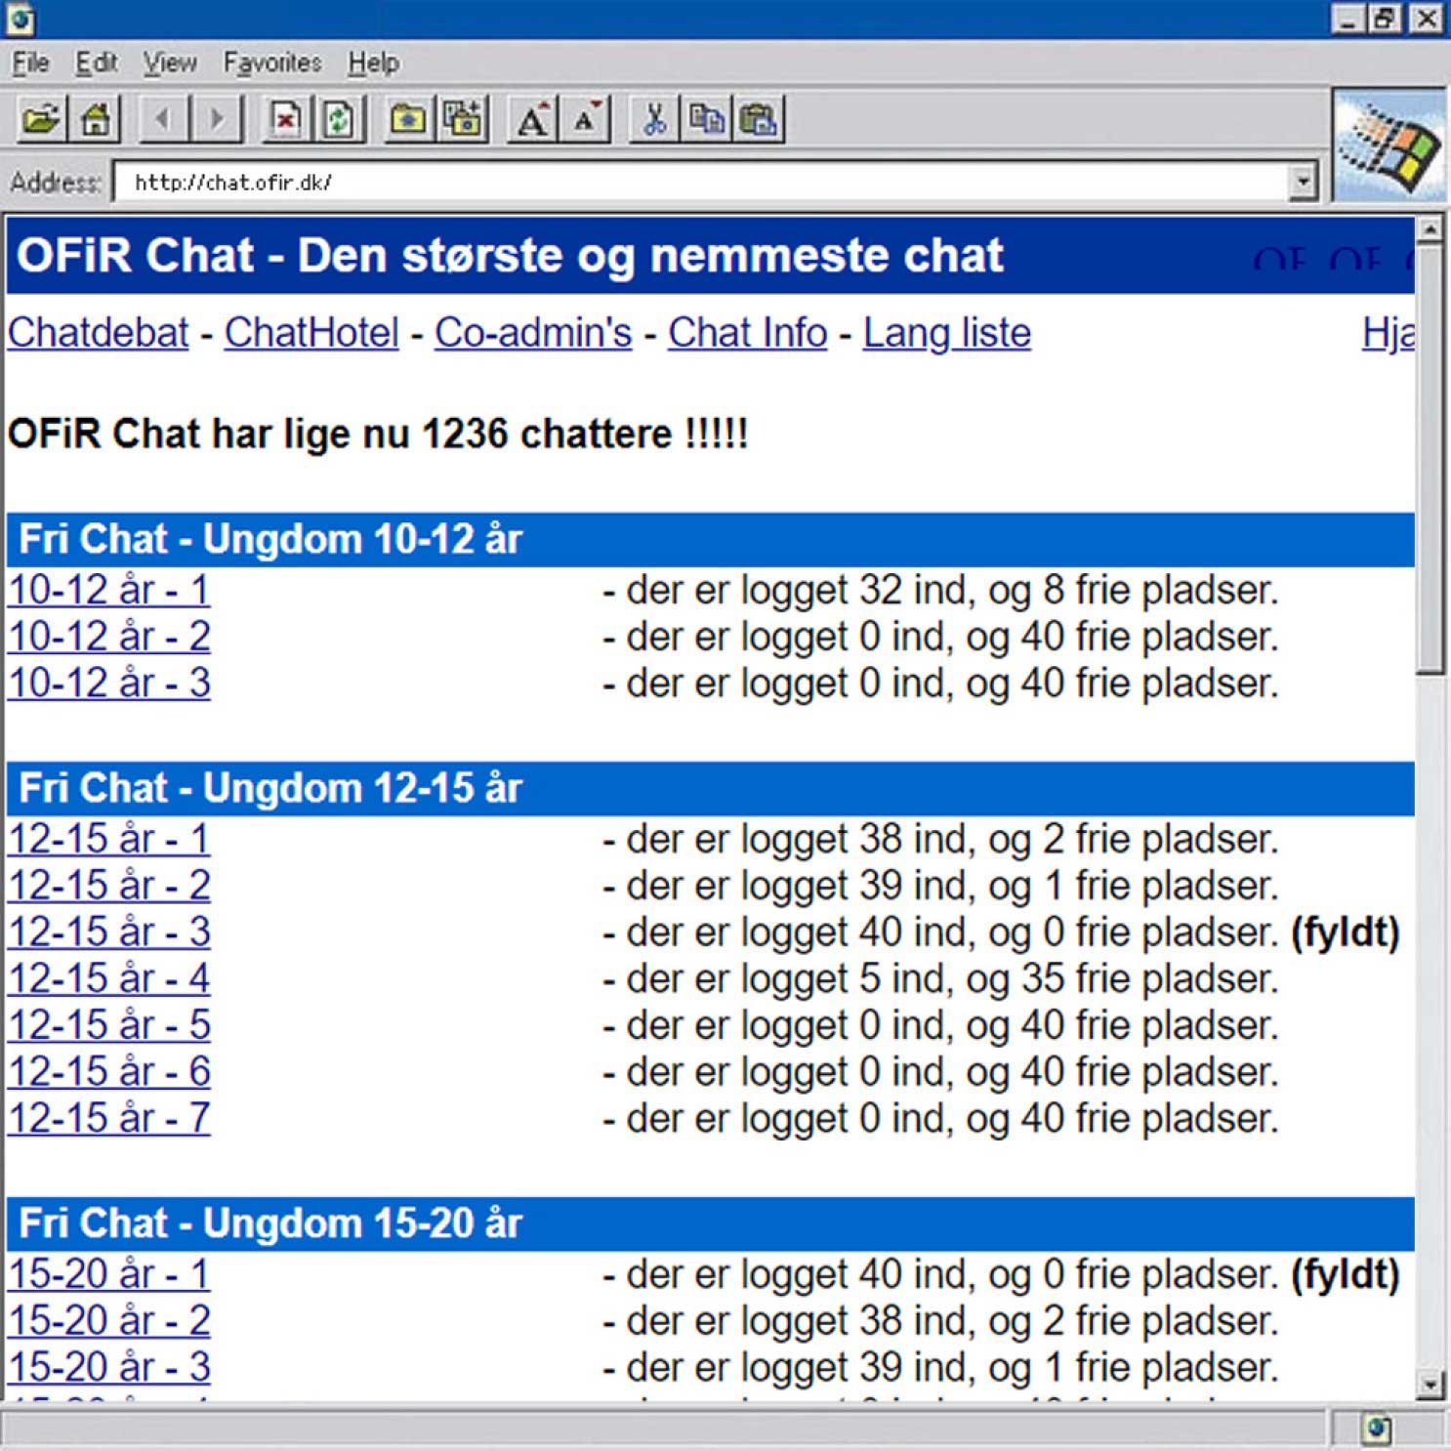This screenshot has width=1451, height=1451.
Task: Click the (fyldt) label on 15-20 år - 1
Action: [x=1346, y=1274]
